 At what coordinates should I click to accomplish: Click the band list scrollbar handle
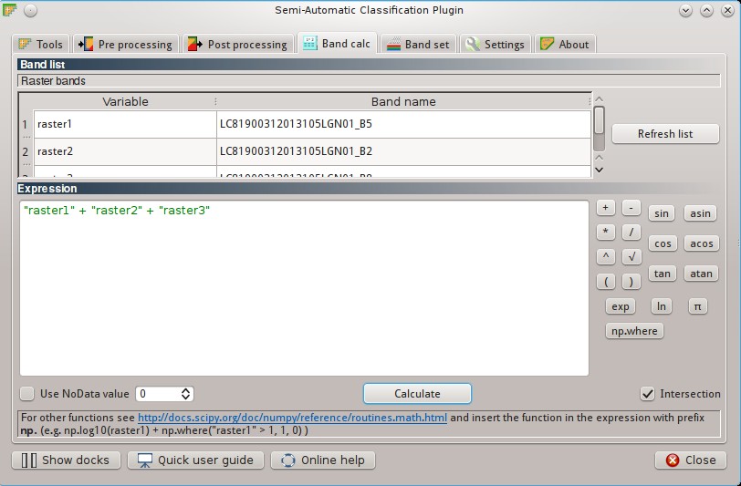(x=600, y=120)
